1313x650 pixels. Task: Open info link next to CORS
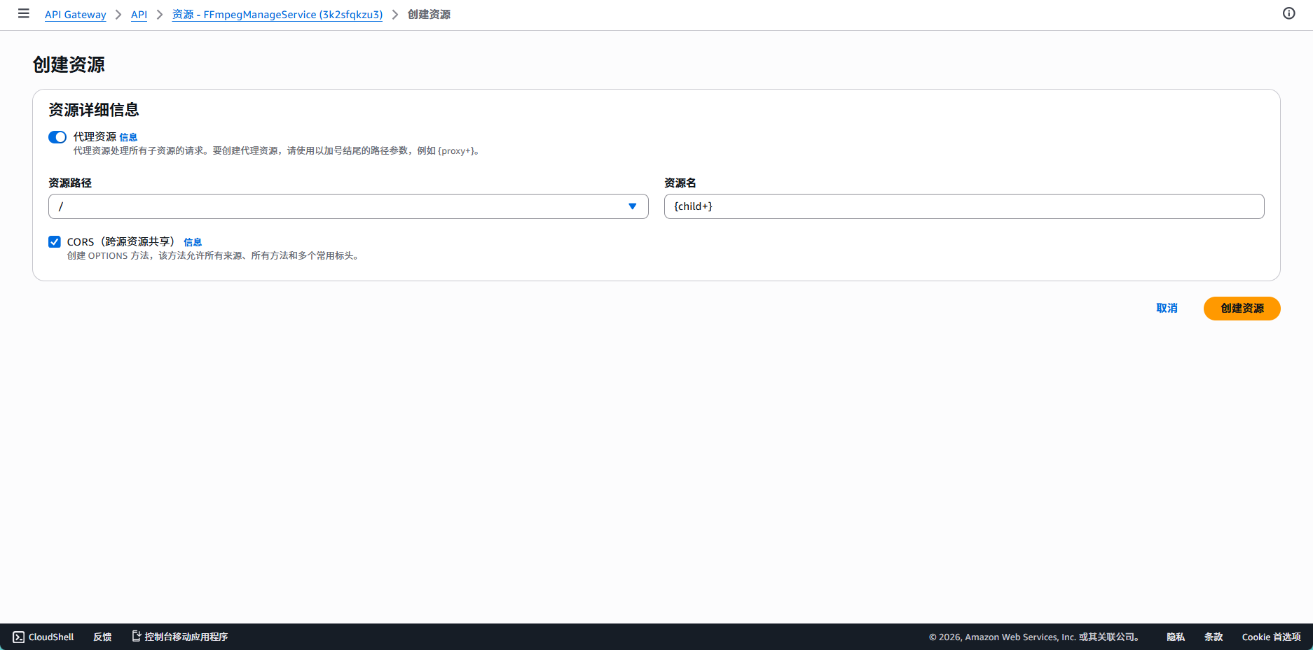tap(193, 243)
